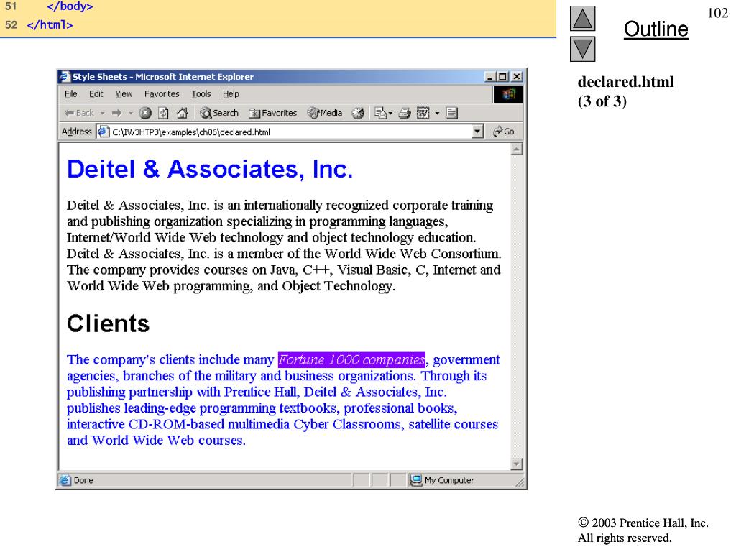The height and width of the screenshot is (552, 736).
Task: Click the declared.html slide label
Action: 625,82
